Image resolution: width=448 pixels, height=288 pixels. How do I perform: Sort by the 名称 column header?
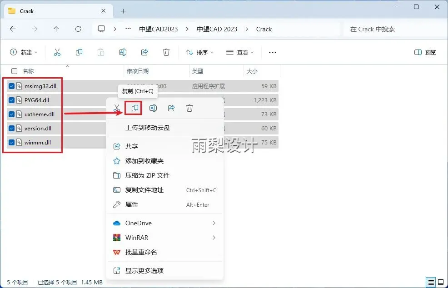(x=28, y=71)
